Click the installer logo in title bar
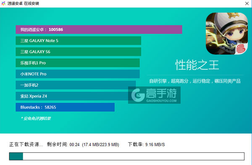This screenshot has width=252, height=165. coord(3,3)
